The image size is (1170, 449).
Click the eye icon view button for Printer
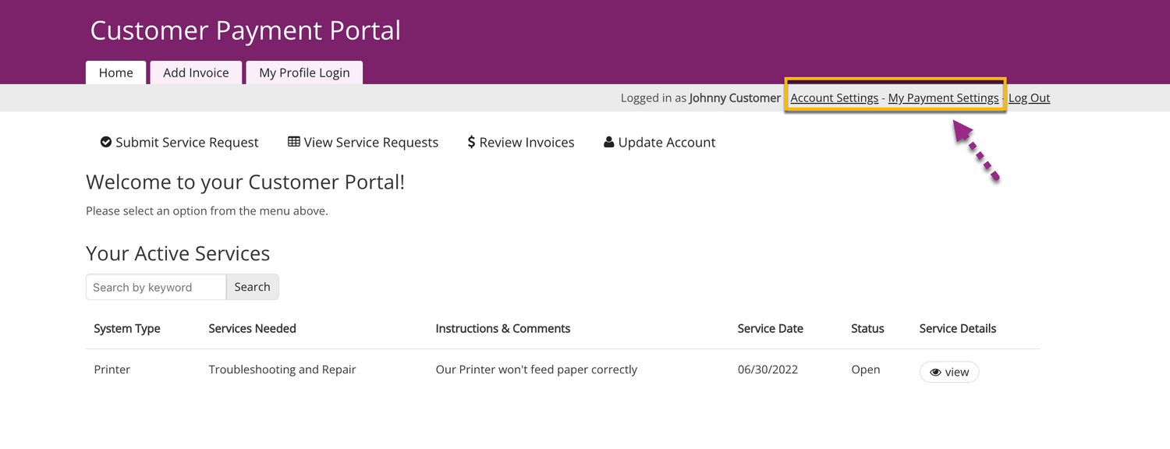(949, 373)
